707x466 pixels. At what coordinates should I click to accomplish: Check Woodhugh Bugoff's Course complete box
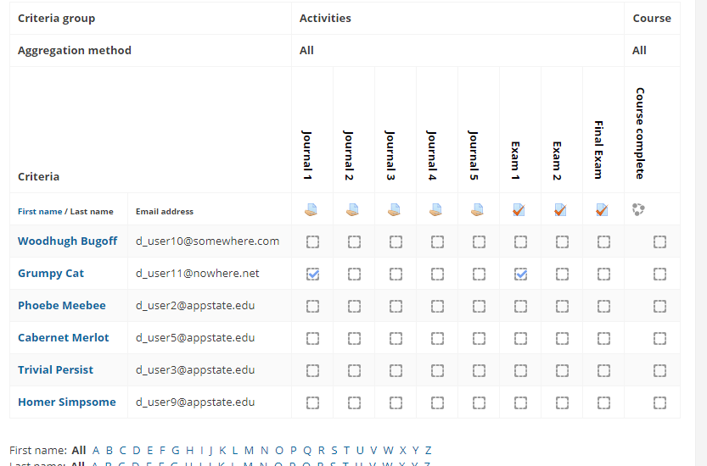coord(659,241)
